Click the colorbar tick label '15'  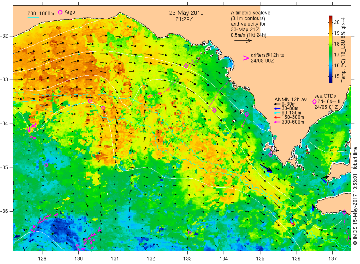coord(336,76)
